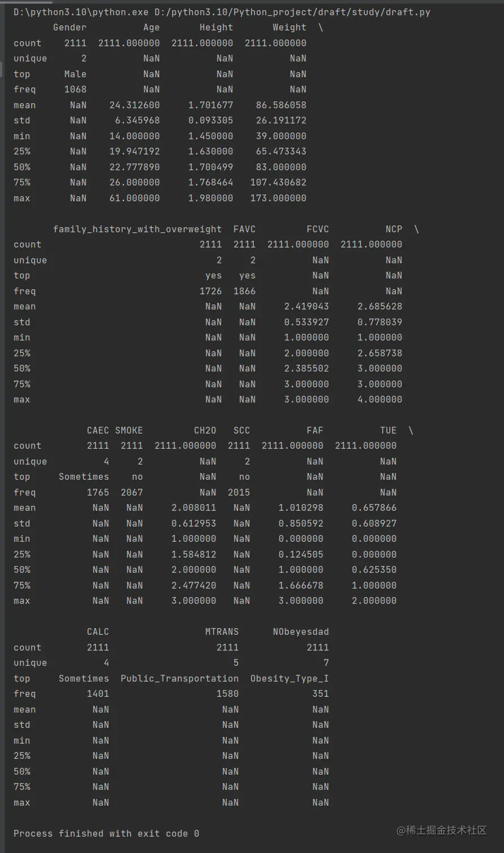
Task: Click the FAVC column label
Action: pos(244,229)
